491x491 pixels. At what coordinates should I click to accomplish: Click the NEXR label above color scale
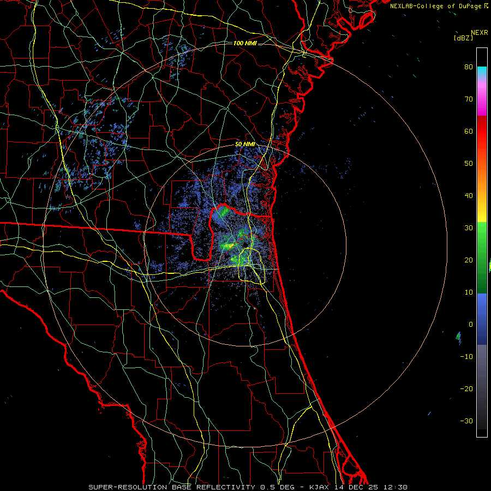(x=480, y=33)
